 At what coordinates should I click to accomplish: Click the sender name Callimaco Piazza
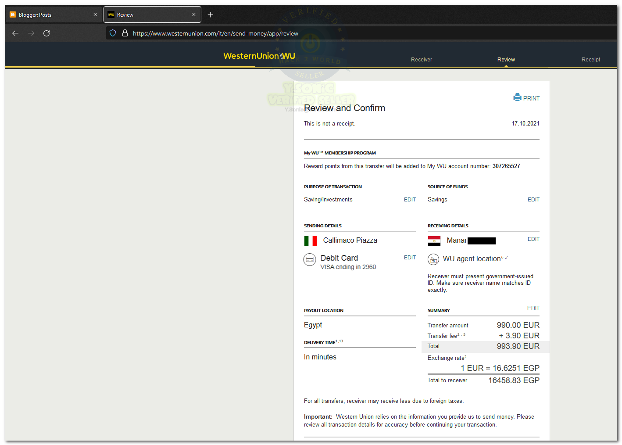[350, 240]
